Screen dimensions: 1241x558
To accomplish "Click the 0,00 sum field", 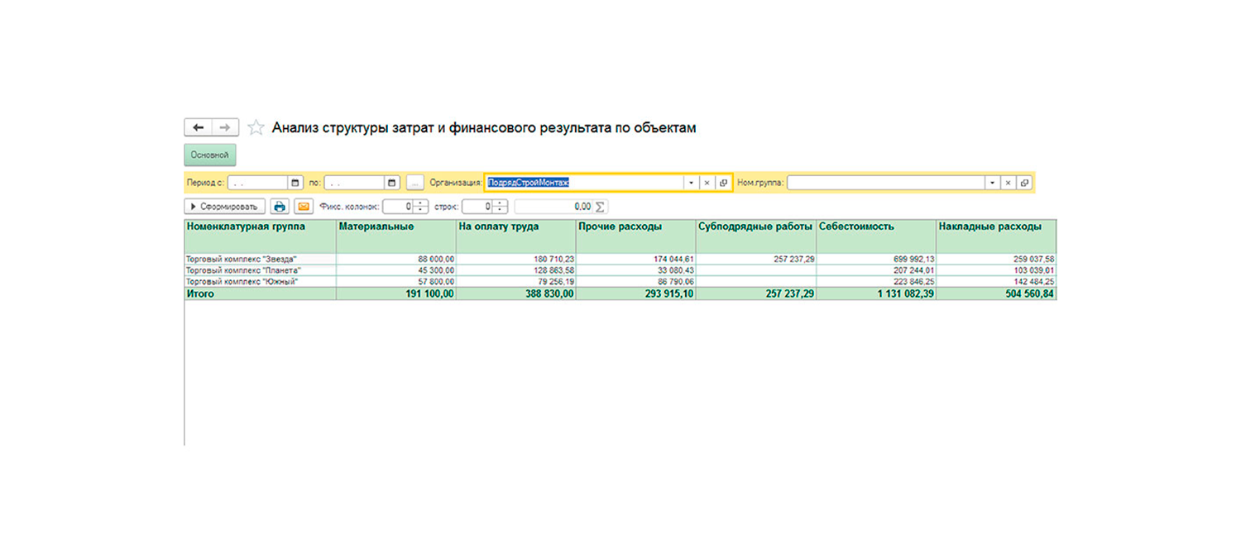I will click(554, 207).
